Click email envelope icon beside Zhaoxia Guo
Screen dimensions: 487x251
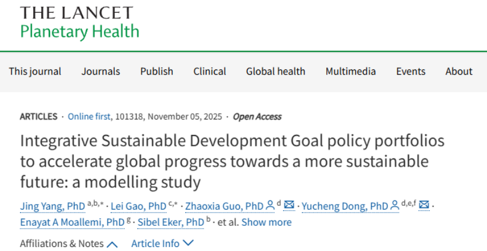click(290, 205)
